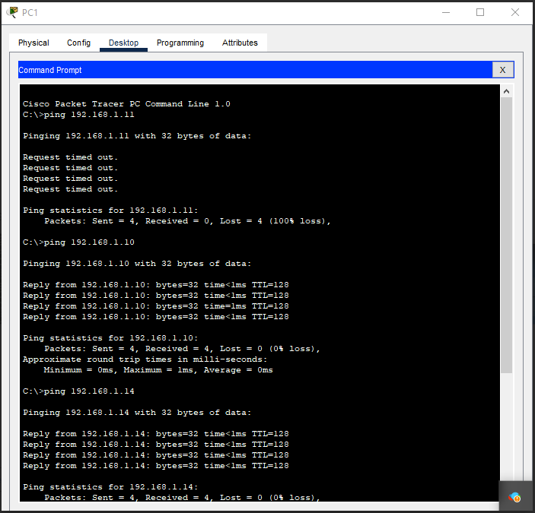The image size is (535, 513).
Task: Click the terminal vertical scrollbar thumb
Action: point(506,235)
